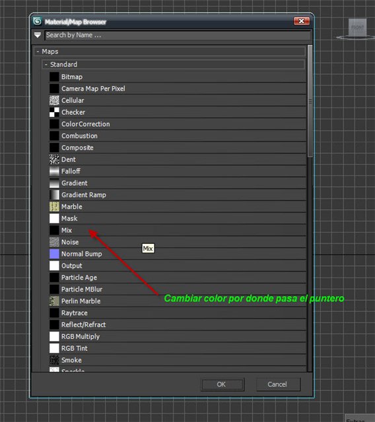Select the Reflect/Refract entry
The height and width of the screenshot is (422, 375).
pyautogui.click(x=178, y=324)
